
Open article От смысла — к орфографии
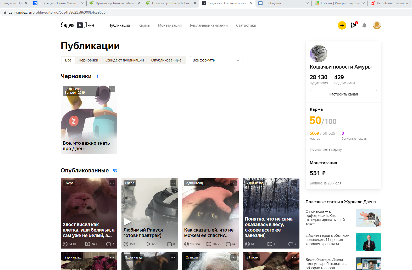coord(325,218)
